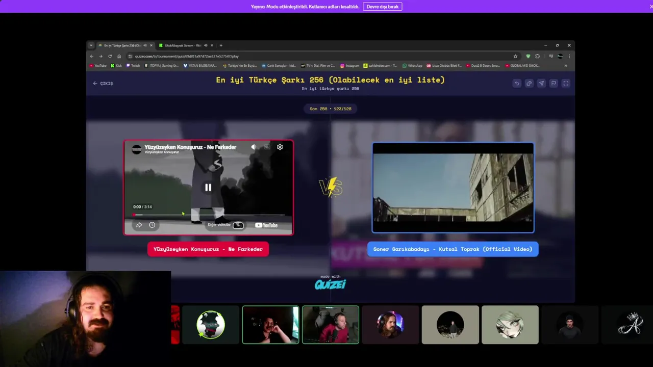Select the green round logo participant tile
653x367 pixels.
[x=211, y=325]
